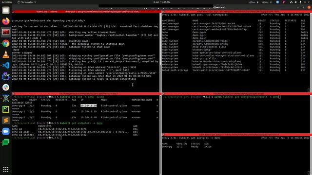Click the 'server stopped' log line
The image size is (312, 175).
click(22, 52)
